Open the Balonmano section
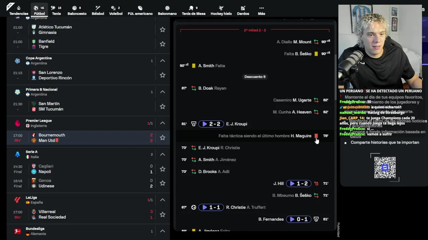The image size is (428, 240). click(x=167, y=10)
